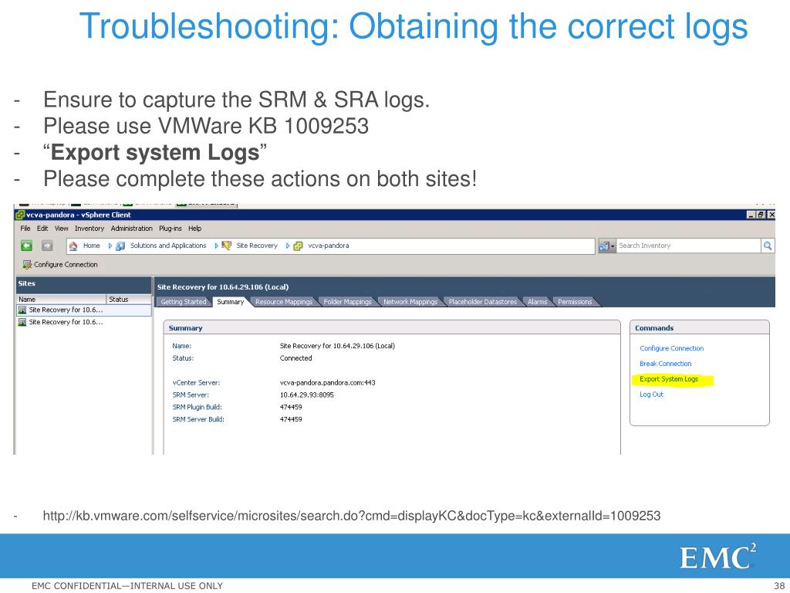Screen dimensions: 790x593
Task: Sort sites by Name column header
Action: click(x=62, y=299)
